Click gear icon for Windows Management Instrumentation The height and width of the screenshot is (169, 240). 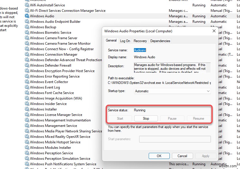click(27, 120)
